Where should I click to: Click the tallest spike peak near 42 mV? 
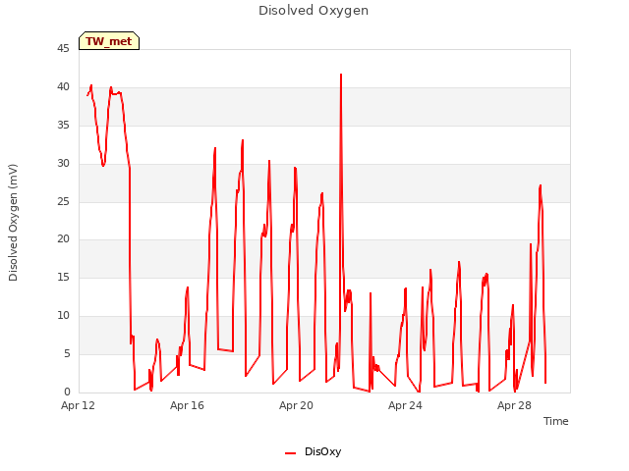tap(341, 75)
